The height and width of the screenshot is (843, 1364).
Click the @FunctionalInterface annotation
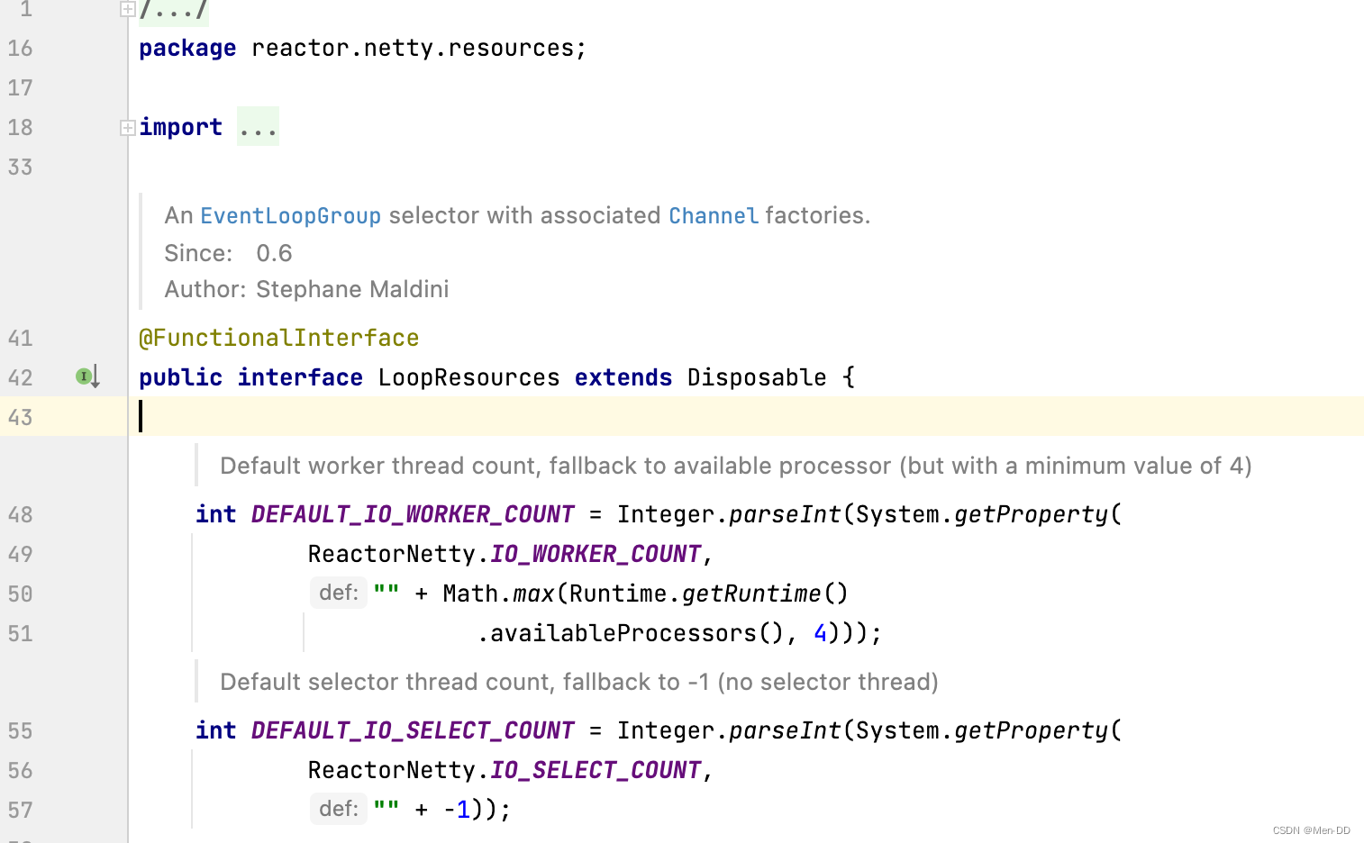[x=279, y=338]
